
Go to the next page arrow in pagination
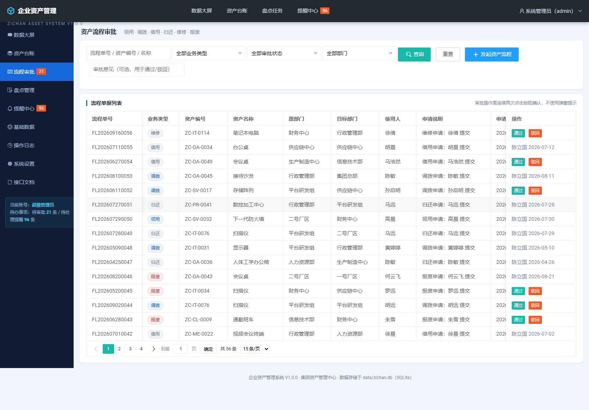[x=154, y=349]
